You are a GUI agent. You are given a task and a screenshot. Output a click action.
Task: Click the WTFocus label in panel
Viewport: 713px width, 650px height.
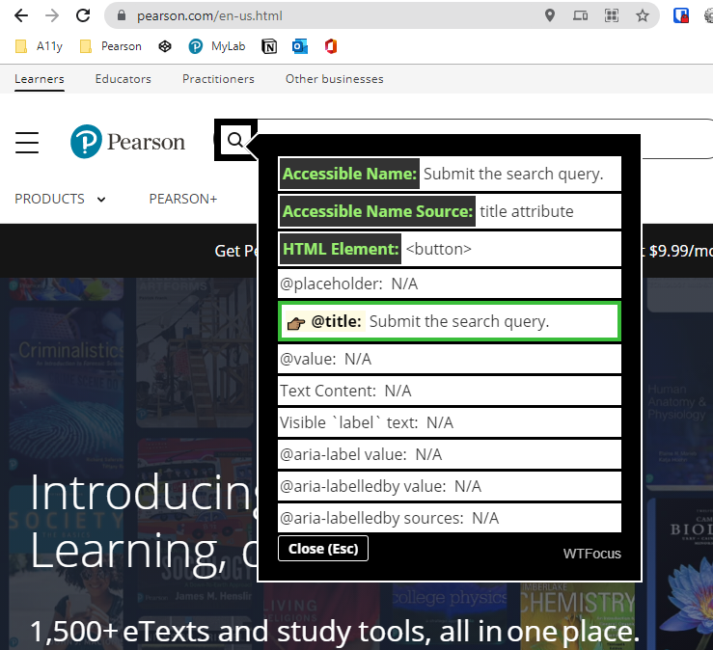(591, 554)
